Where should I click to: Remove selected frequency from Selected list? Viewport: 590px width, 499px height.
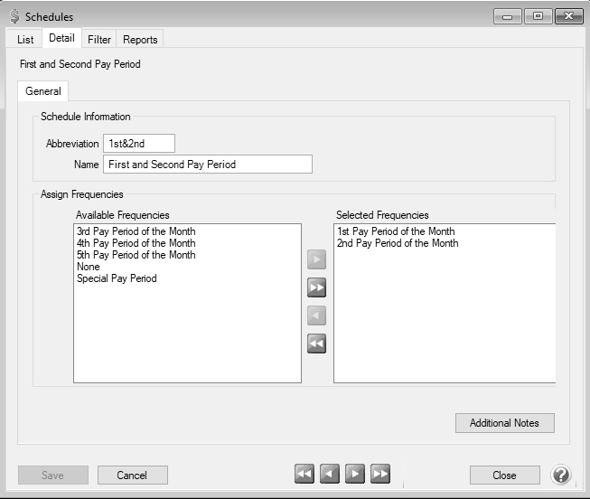pos(316,315)
